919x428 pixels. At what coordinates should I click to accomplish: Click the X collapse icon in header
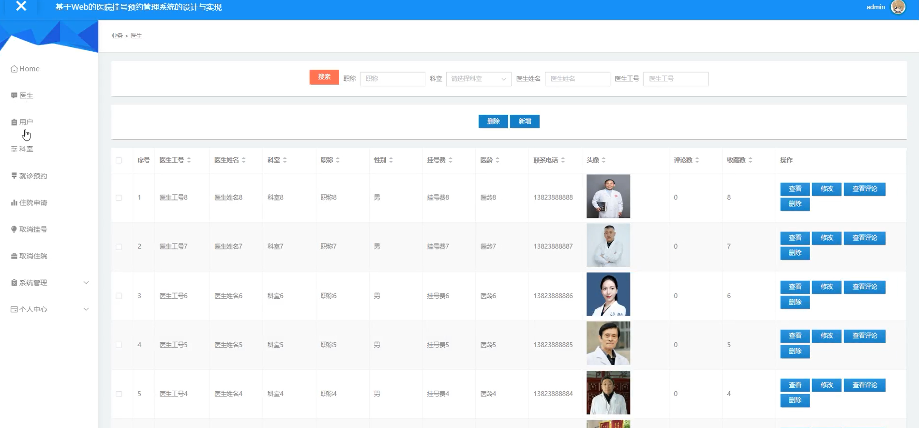click(x=21, y=6)
